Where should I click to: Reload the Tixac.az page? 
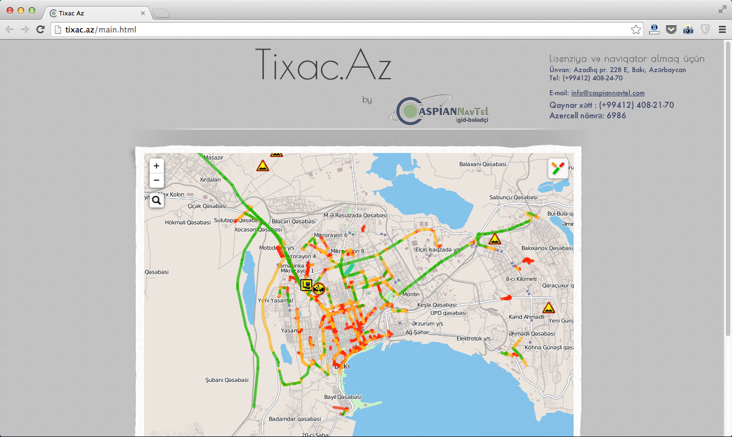tap(40, 30)
